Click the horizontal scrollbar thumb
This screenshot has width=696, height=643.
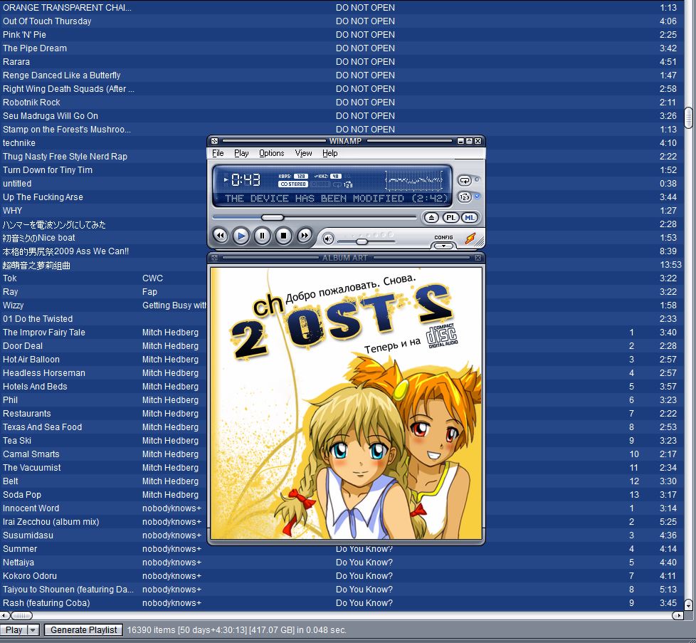tap(21, 615)
